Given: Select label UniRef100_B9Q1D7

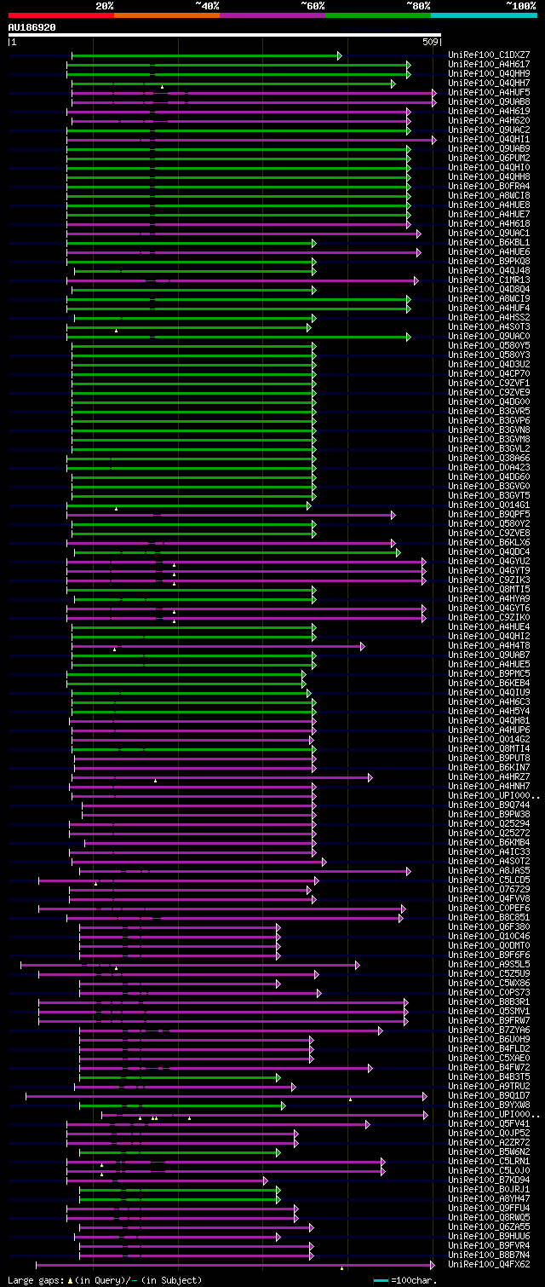Looking at the screenshot, I should [x=489, y=1096].
